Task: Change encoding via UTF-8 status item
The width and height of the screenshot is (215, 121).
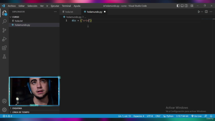Action: point(150,116)
